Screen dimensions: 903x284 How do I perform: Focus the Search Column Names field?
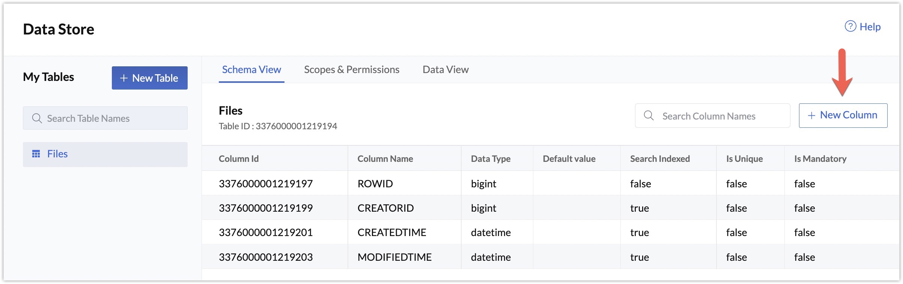click(721, 116)
